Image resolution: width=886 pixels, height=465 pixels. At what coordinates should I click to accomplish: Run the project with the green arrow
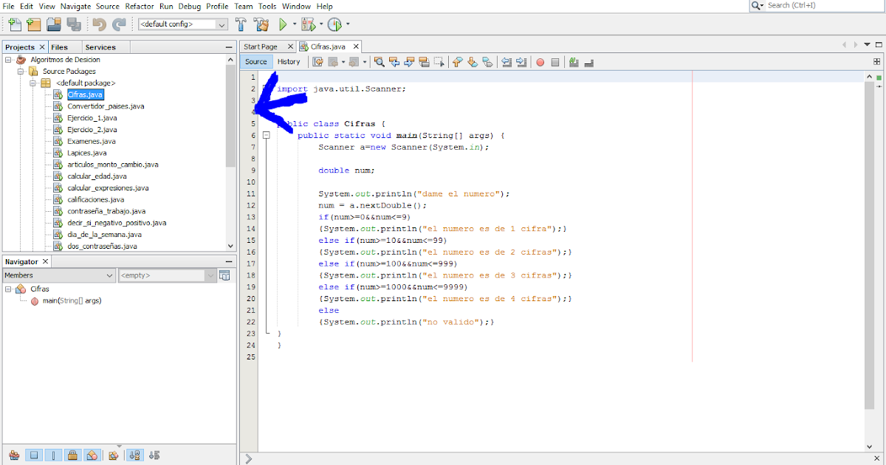[284, 24]
